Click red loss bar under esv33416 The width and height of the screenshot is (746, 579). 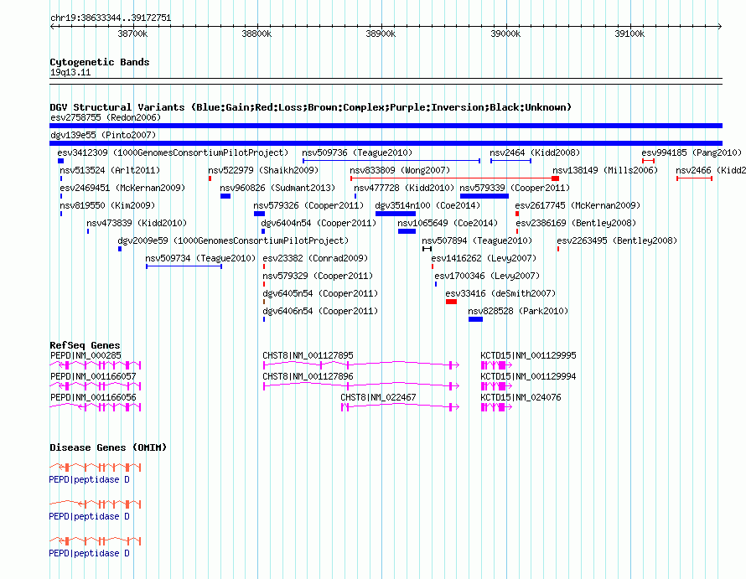[x=451, y=302]
